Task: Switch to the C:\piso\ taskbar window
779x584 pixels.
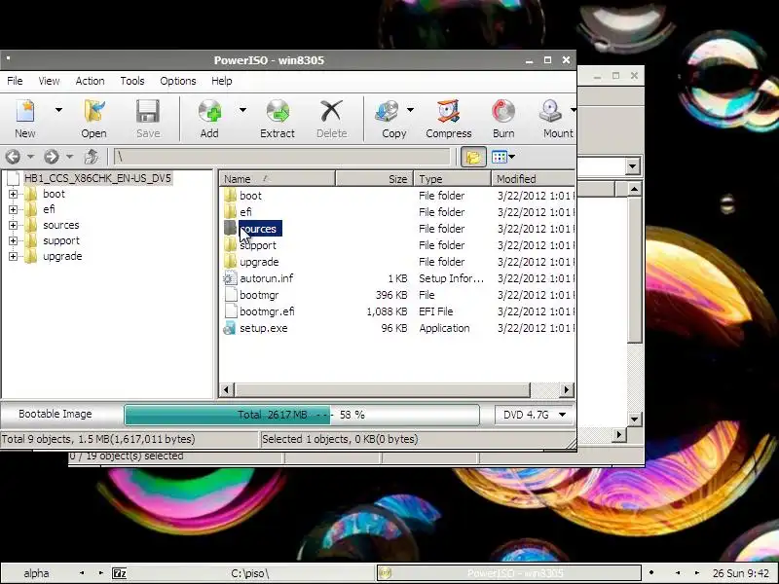Action: [x=250, y=573]
